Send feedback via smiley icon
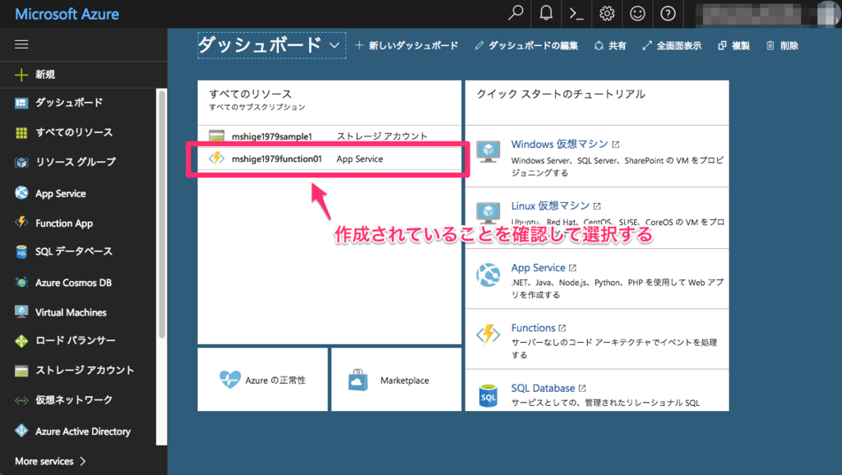The image size is (842, 475). tap(637, 13)
